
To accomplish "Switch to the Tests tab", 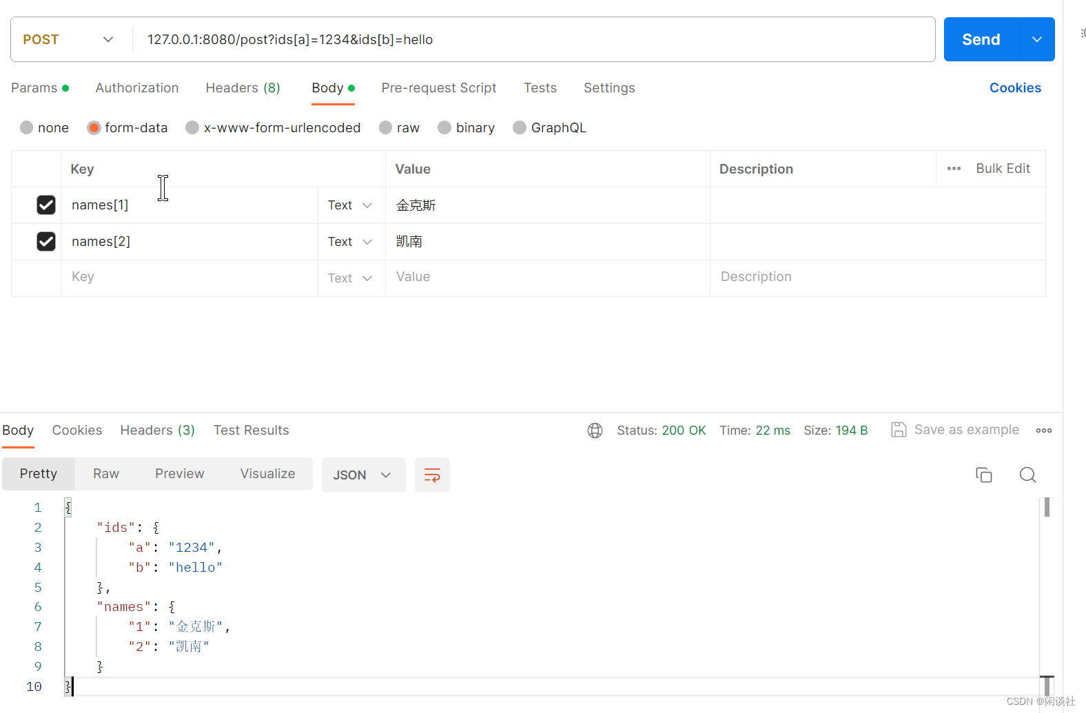I will (540, 88).
